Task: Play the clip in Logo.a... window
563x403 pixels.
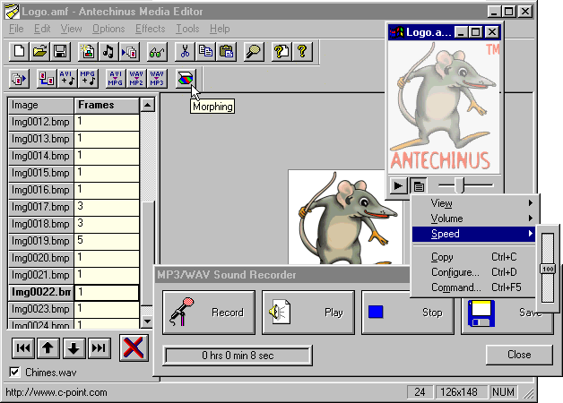Action: [x=398, y=186]
